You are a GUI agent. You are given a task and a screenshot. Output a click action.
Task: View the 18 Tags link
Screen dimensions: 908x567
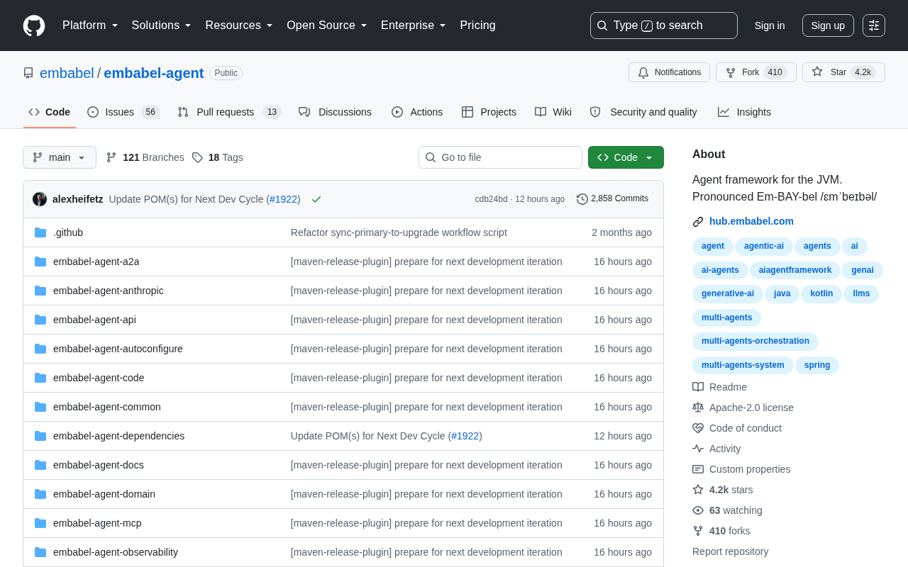(217, 157)
